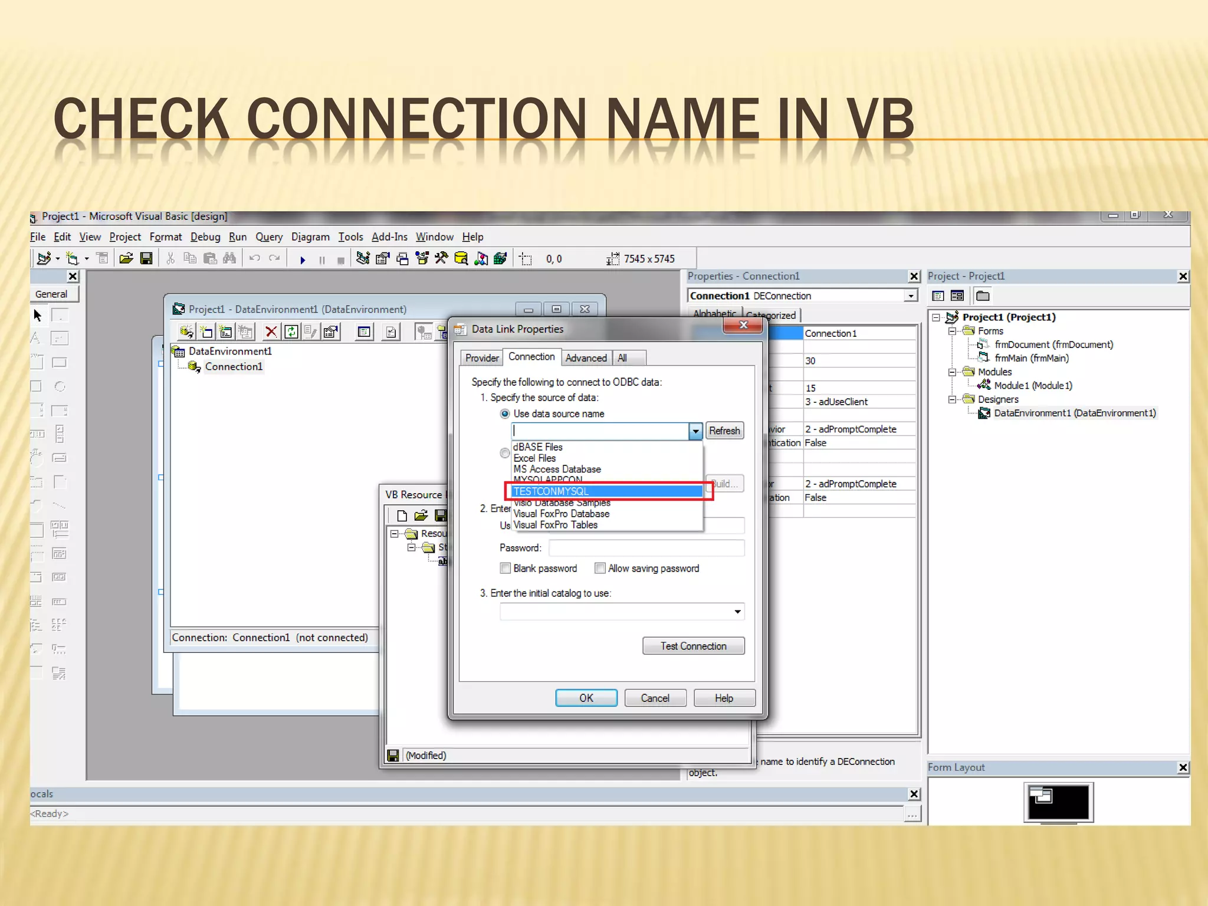
Task: Switch to the Advanced tab
Action: [x=586, y=358]
